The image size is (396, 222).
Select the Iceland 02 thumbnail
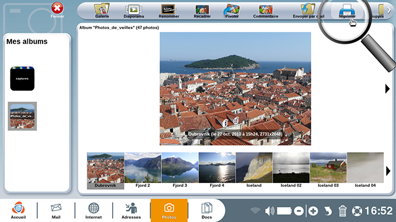pos(291,170)
